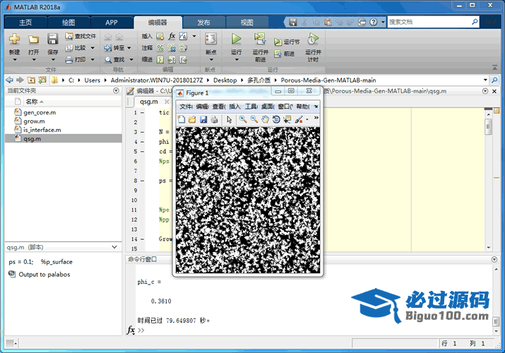Screen dimensions: 505x353
Task: Insert function with the fx ribbon icon
Action: click(172, 36)
